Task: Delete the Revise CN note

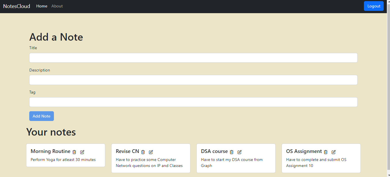Action: (x=143, y=152)
